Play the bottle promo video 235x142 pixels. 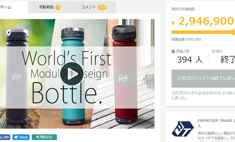pyautogui.click(x=72, y=74)
